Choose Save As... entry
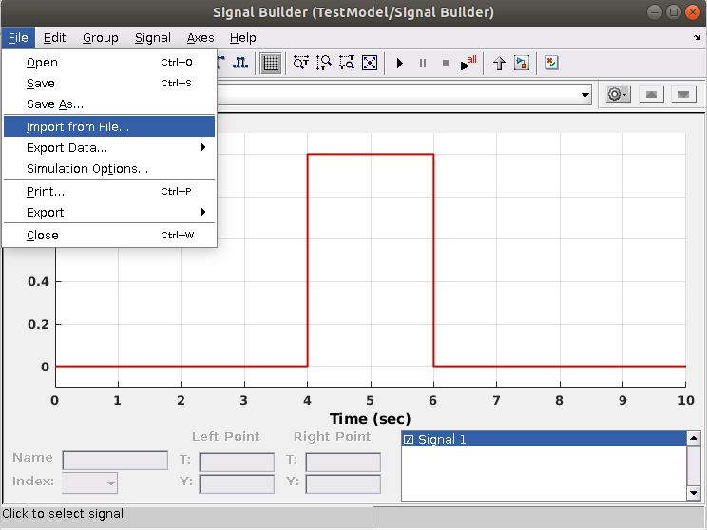The height and width of the screenshot is (530, 707). point(109,104)
